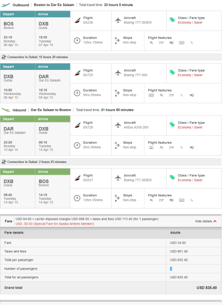The width and height of the screenshot is (222, 305).
Task: Click Economy / Saver fare on flight EK237
Action: [190, 180]
